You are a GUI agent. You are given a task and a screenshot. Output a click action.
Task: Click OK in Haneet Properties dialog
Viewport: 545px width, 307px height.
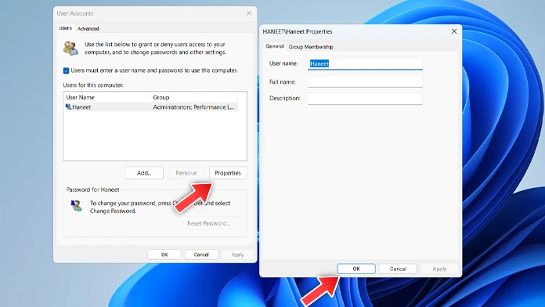[x=356, y=269]
